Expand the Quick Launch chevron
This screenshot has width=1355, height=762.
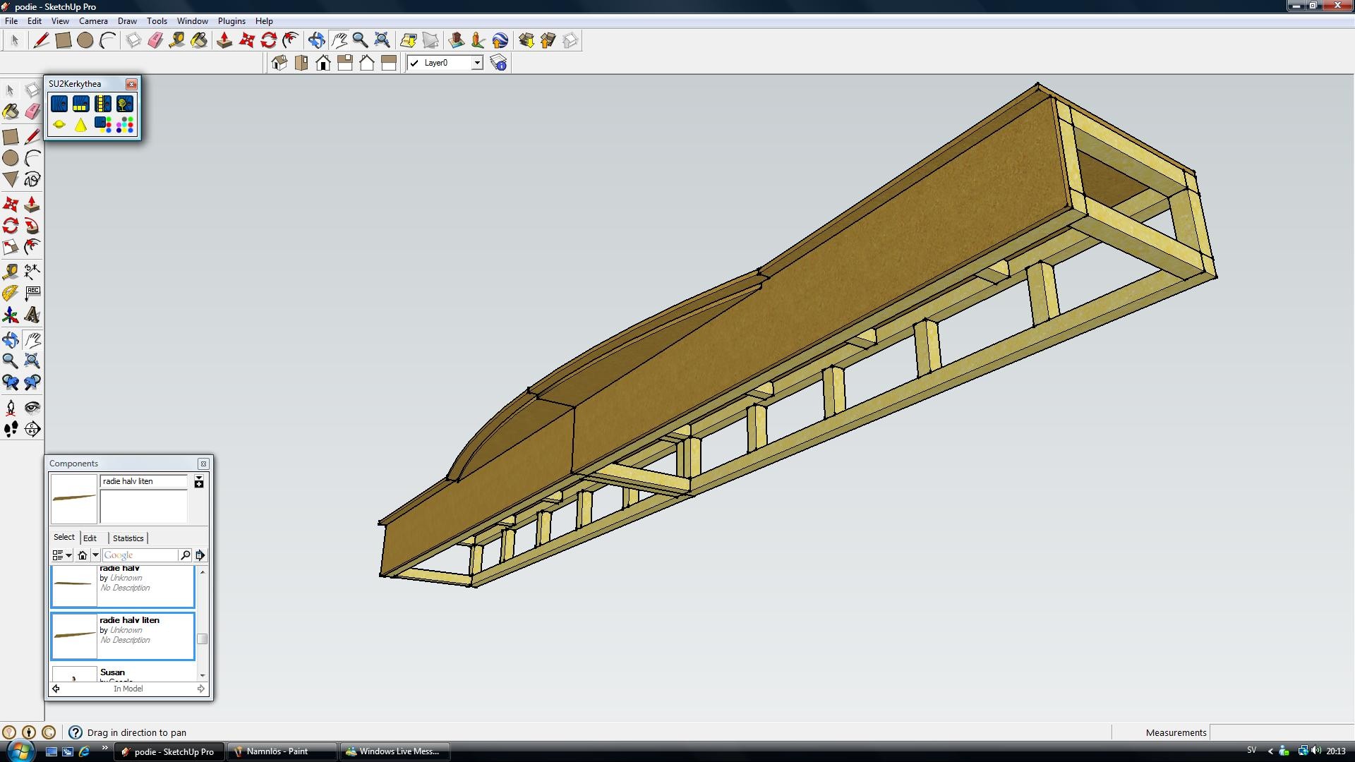pos(105,749)
